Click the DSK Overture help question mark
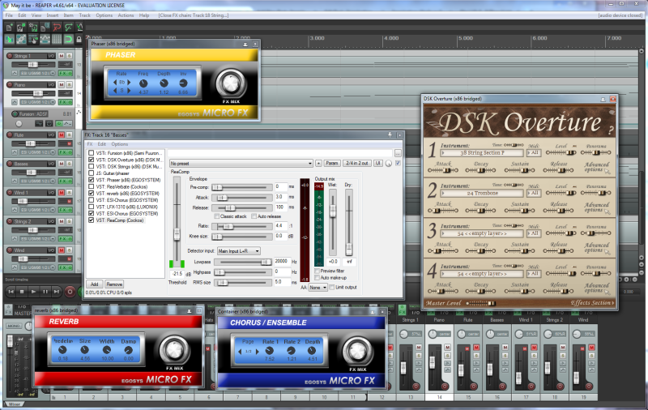Screen dimensions: 648x410 [x=611, y=130]
